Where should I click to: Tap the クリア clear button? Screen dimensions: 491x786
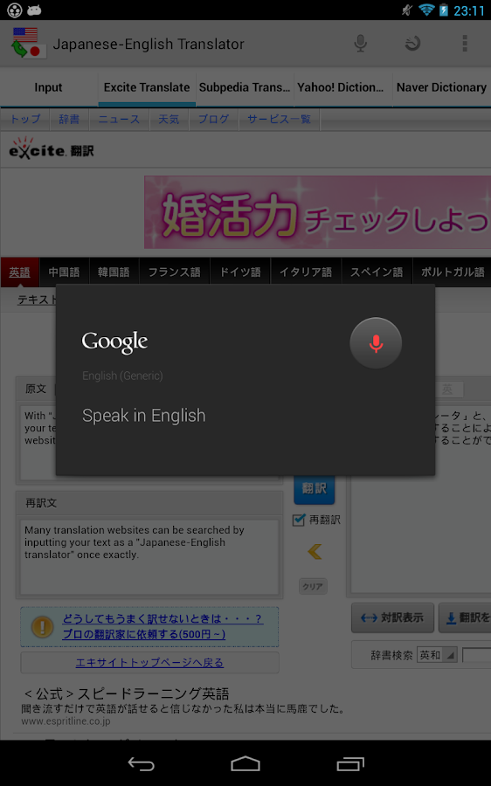tap(313, 586)
